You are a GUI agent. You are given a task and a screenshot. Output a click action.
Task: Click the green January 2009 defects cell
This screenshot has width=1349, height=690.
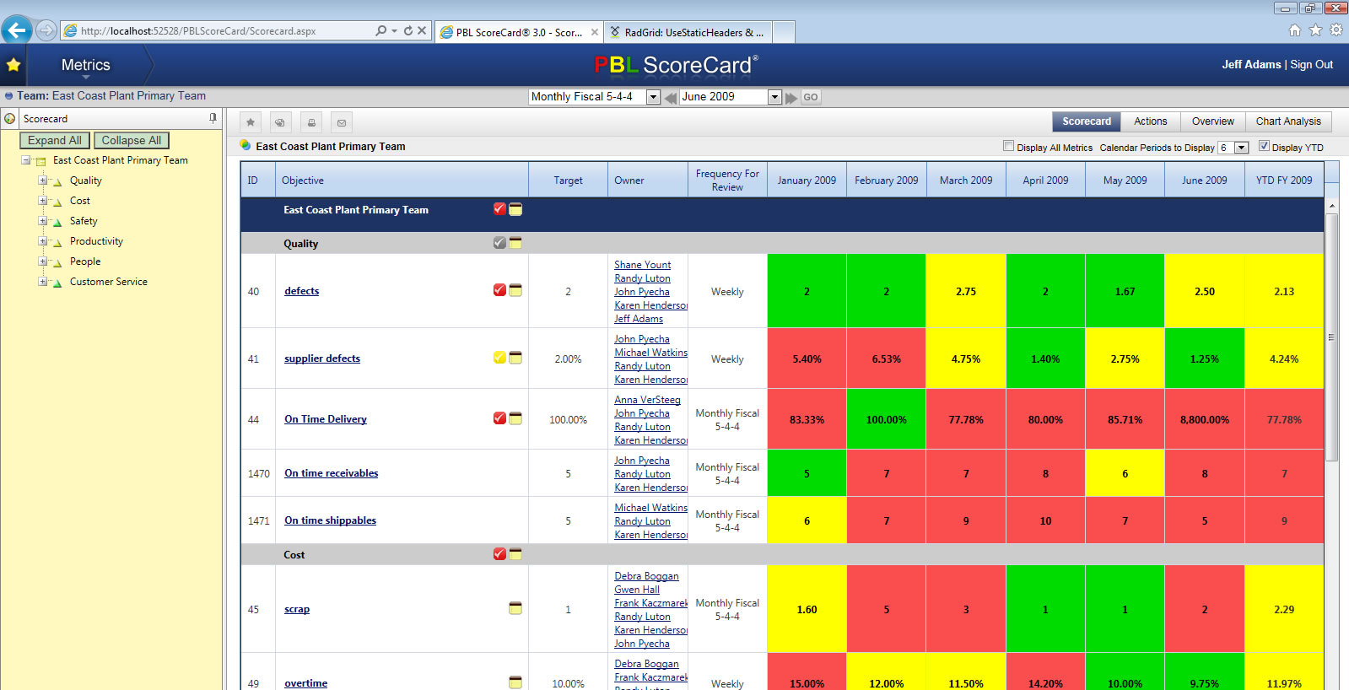807,291
